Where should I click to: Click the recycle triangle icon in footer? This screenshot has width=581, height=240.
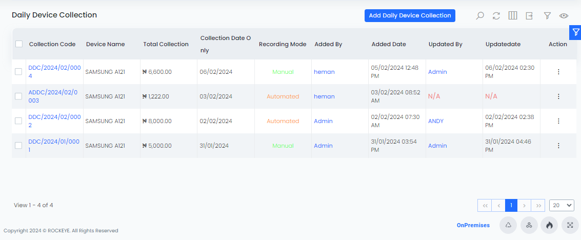pyautogui.click(x=508, y=225)
